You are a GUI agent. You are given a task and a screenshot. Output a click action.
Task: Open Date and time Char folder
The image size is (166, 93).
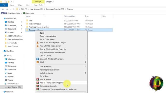(15, 39)
